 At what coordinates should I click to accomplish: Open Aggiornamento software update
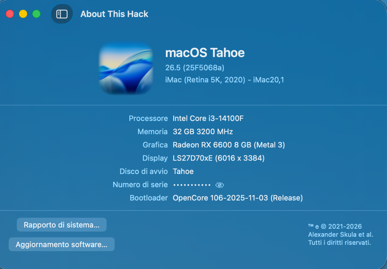pyautogui.click(x=62, y=245)
